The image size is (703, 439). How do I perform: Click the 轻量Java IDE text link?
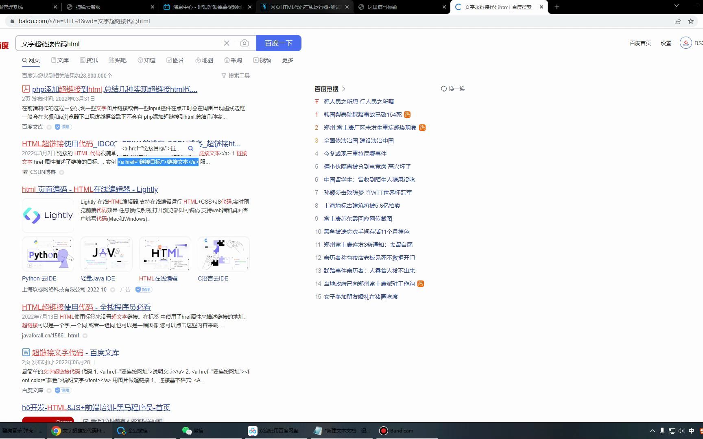[98, 278]
